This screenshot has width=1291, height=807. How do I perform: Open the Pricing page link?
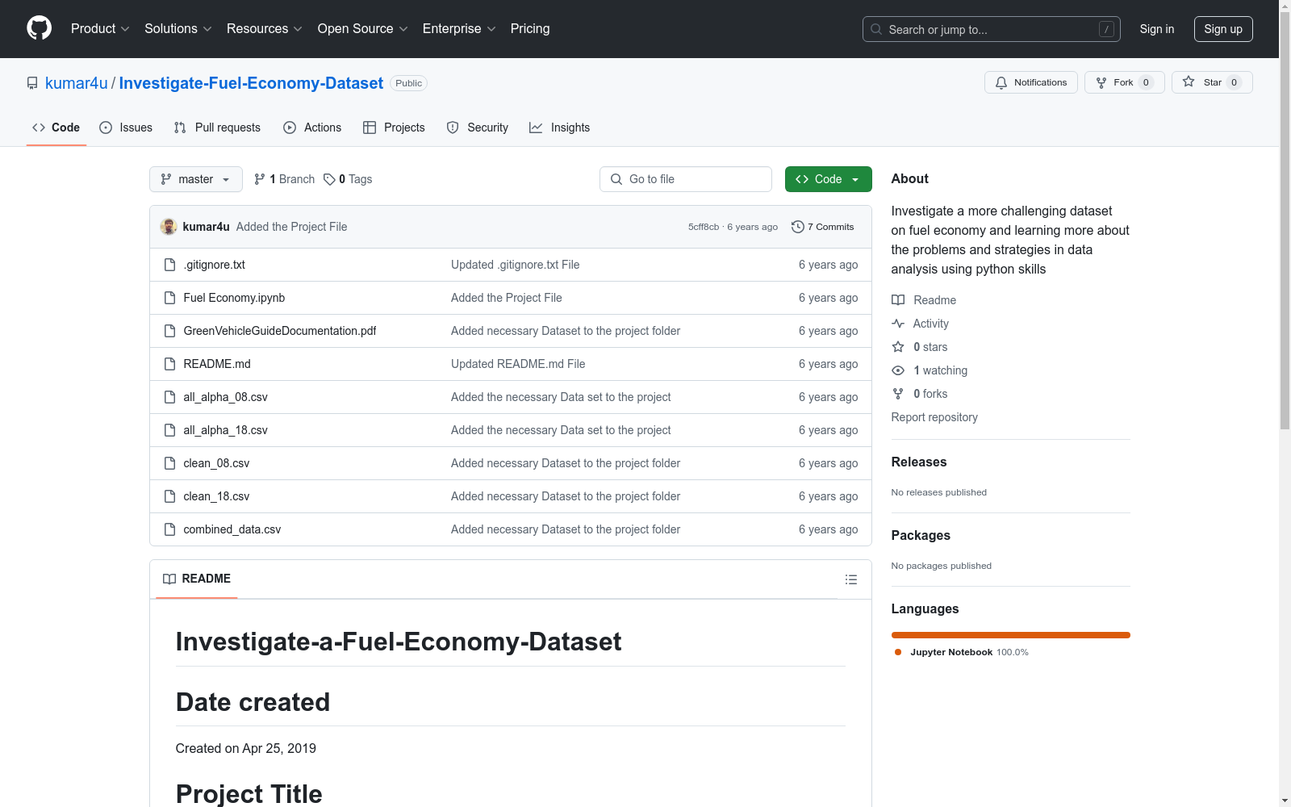coord(530,28)
